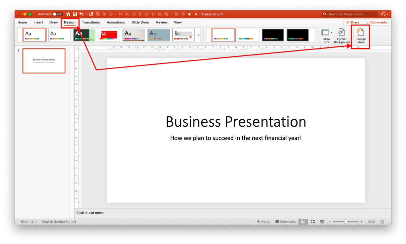Click the Undo icon

tap(82, 14)
